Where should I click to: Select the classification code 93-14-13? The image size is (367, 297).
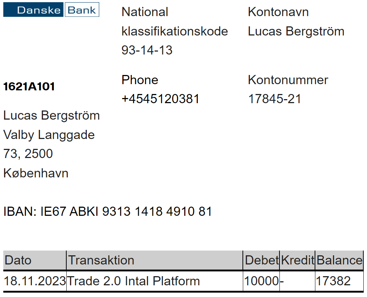[147, 50]
